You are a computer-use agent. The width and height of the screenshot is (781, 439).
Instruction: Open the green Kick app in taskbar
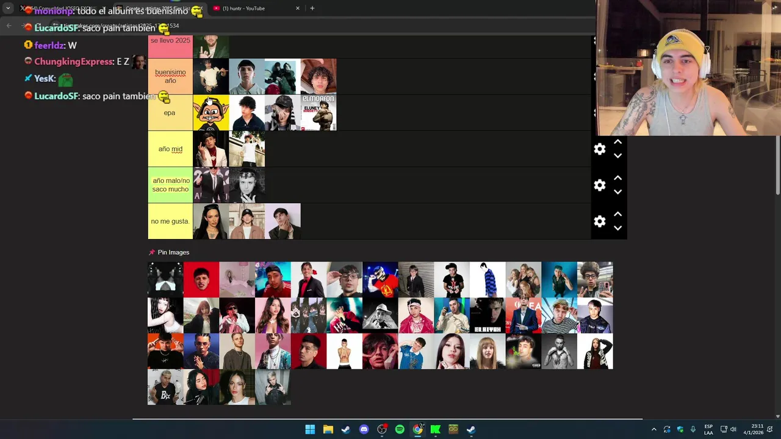coord(436,429)
